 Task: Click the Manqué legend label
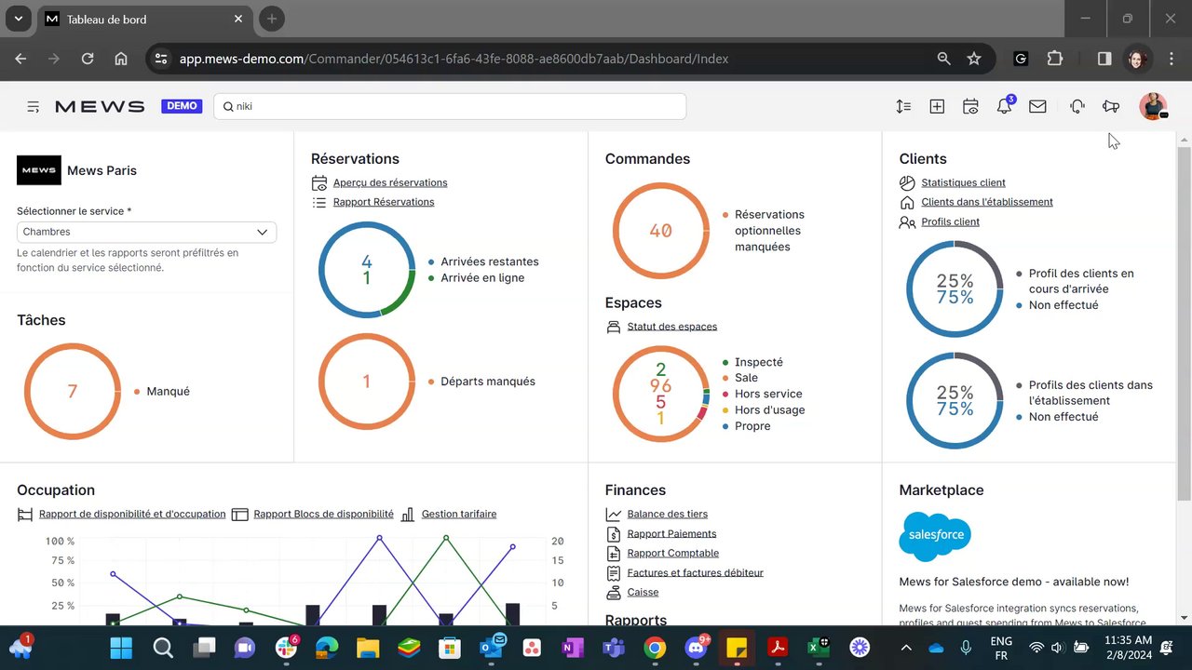coord(169,392)
